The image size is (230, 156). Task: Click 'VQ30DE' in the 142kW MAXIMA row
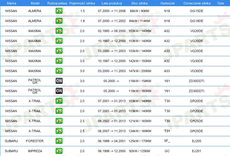point(196,61)
